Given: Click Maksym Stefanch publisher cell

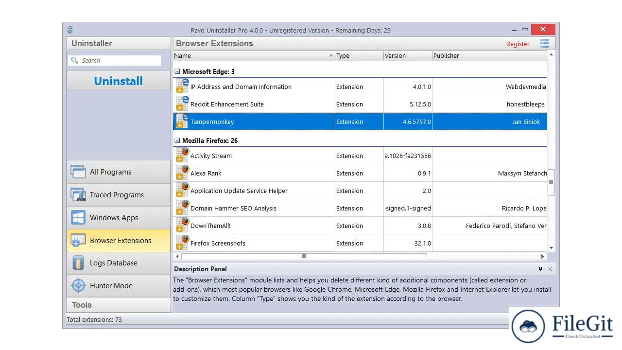Looking at the screenshot, I should coord(489,173).
